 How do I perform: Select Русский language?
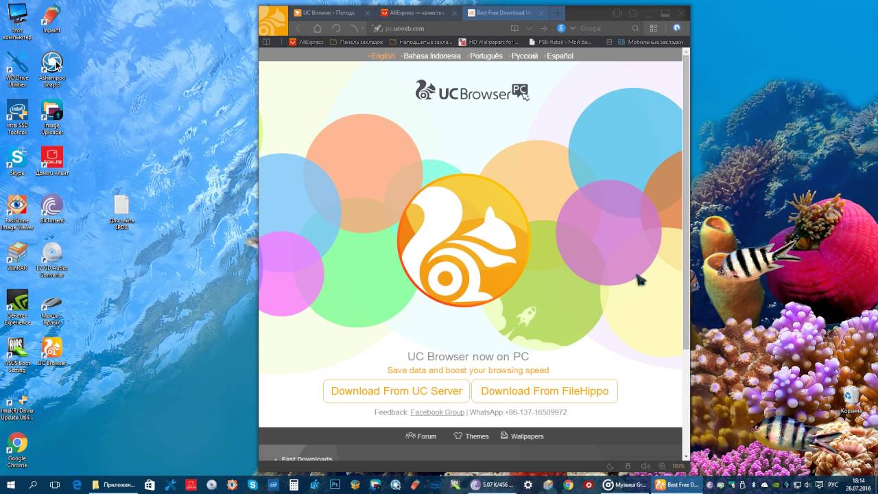coord(524,56)
